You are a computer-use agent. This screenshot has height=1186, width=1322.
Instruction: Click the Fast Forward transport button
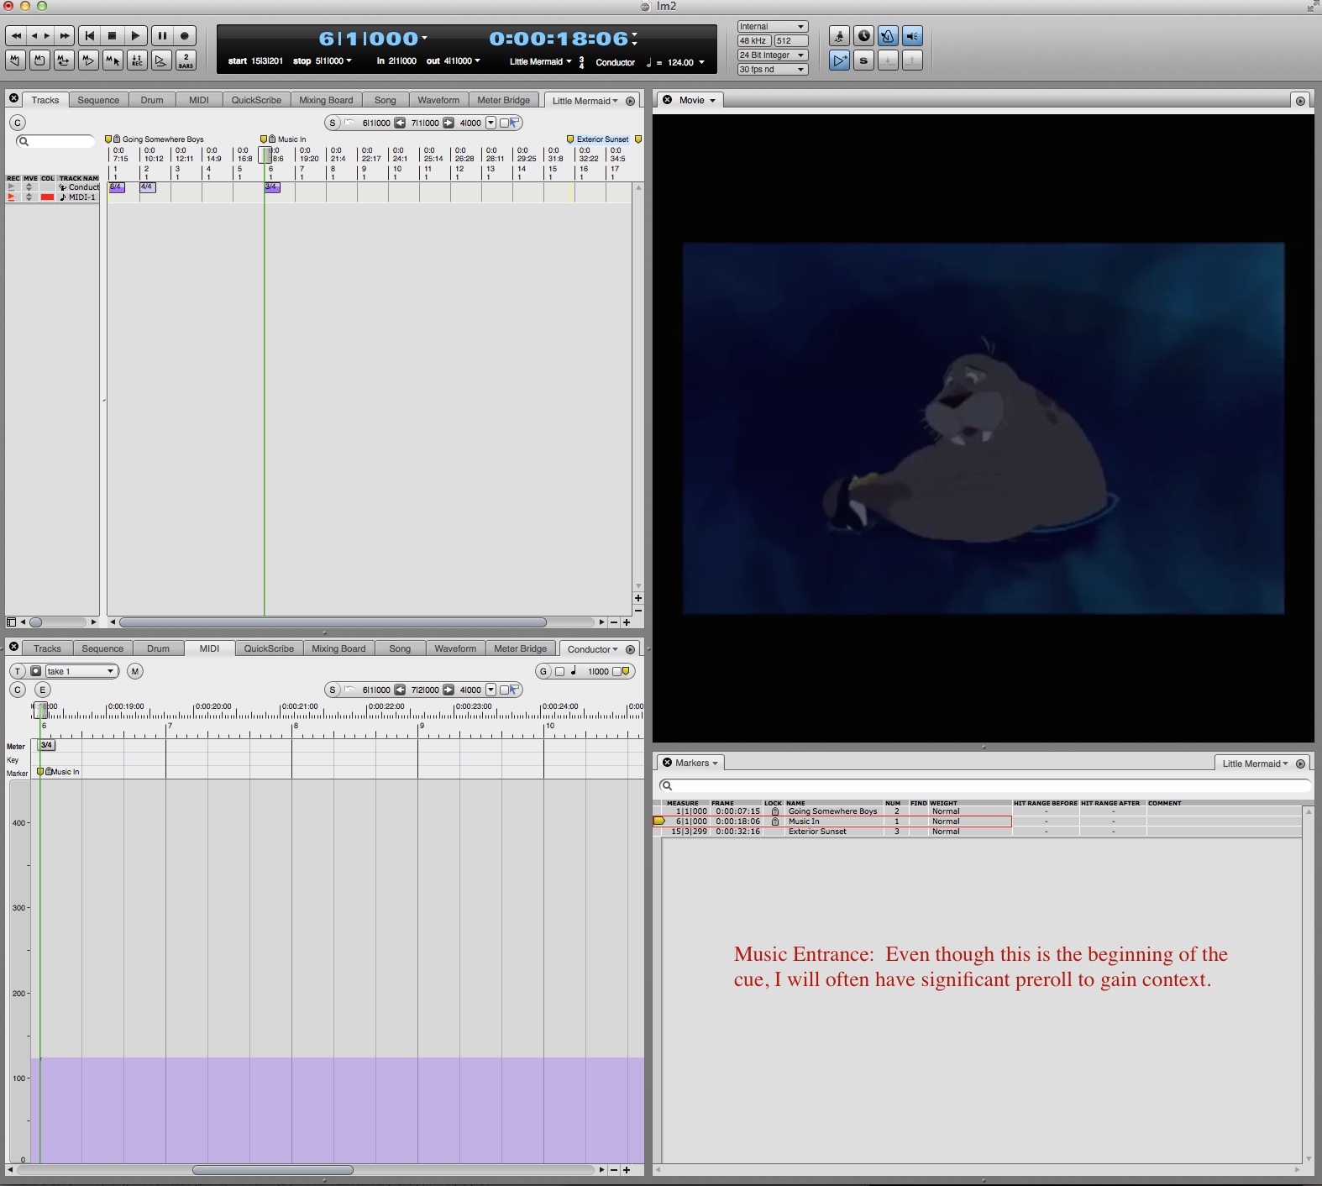click(65, 36)
